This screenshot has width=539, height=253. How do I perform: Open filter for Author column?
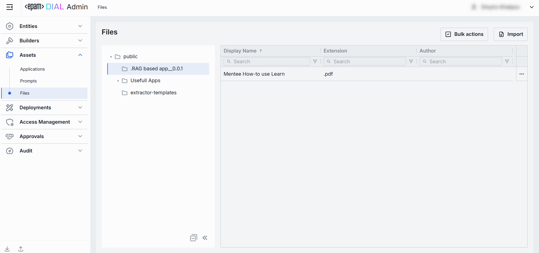coord(507,62)
